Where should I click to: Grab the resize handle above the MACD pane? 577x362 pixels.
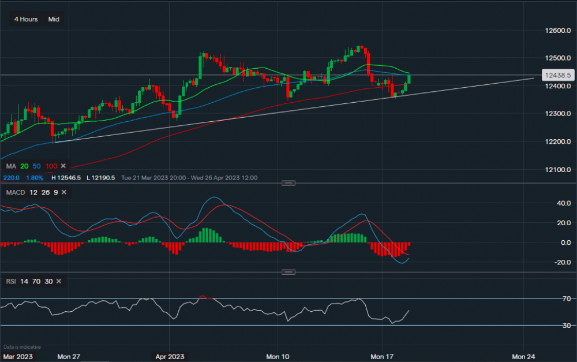pyautogui.click(x=288, y=183)
